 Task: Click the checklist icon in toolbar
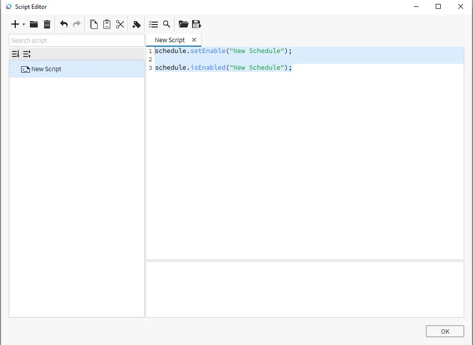[x=153, y=24]
